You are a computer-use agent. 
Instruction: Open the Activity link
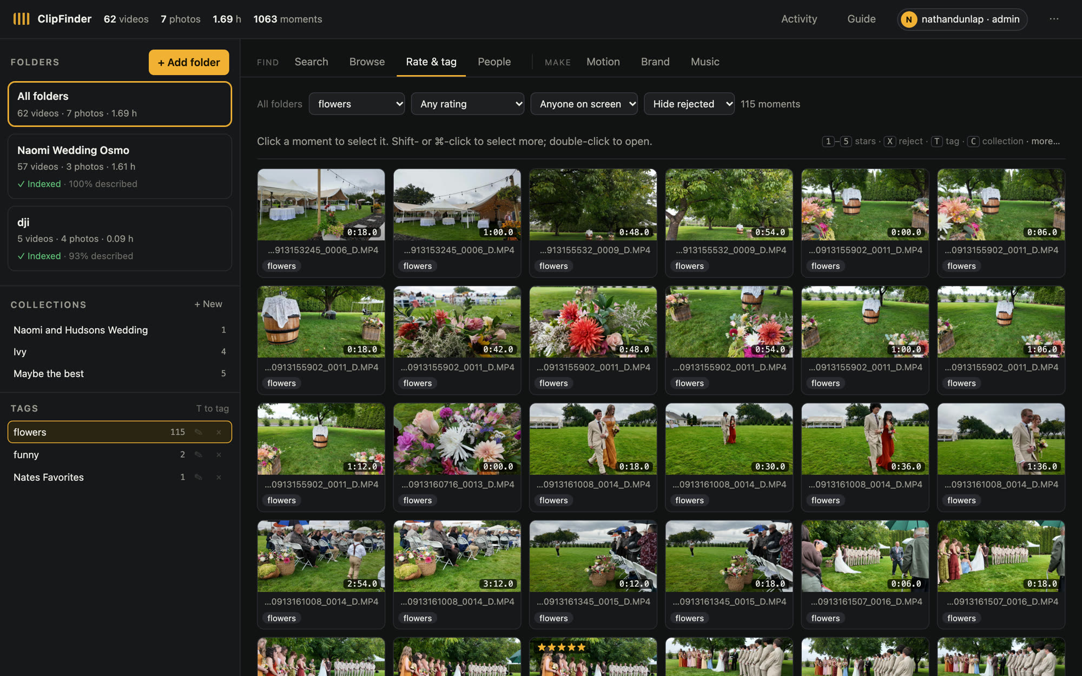coord(799,19)
